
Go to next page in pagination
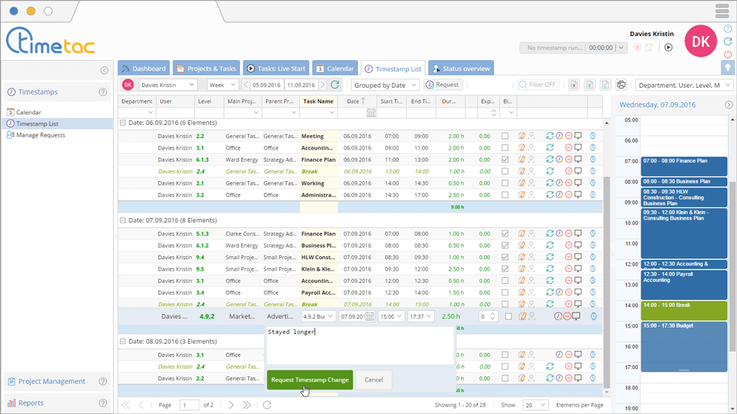click(x=231, y=405)
